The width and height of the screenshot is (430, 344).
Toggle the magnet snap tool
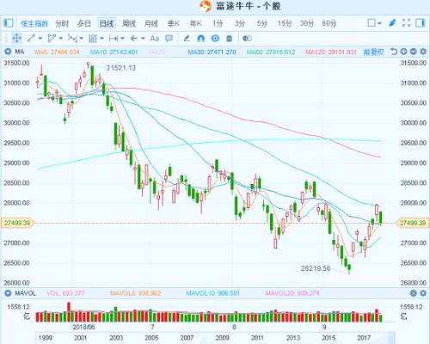click(201, 38)
